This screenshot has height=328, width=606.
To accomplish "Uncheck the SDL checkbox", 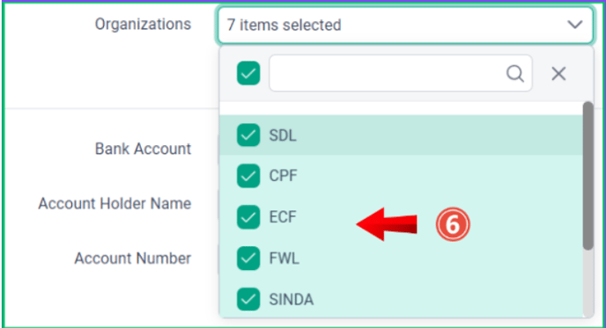I will point(248,135).
